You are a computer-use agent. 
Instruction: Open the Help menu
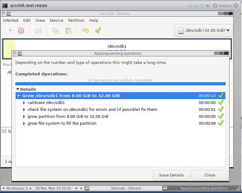tap(94, 21)
